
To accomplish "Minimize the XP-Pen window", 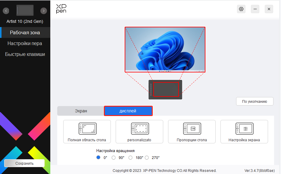I will 255,9.
